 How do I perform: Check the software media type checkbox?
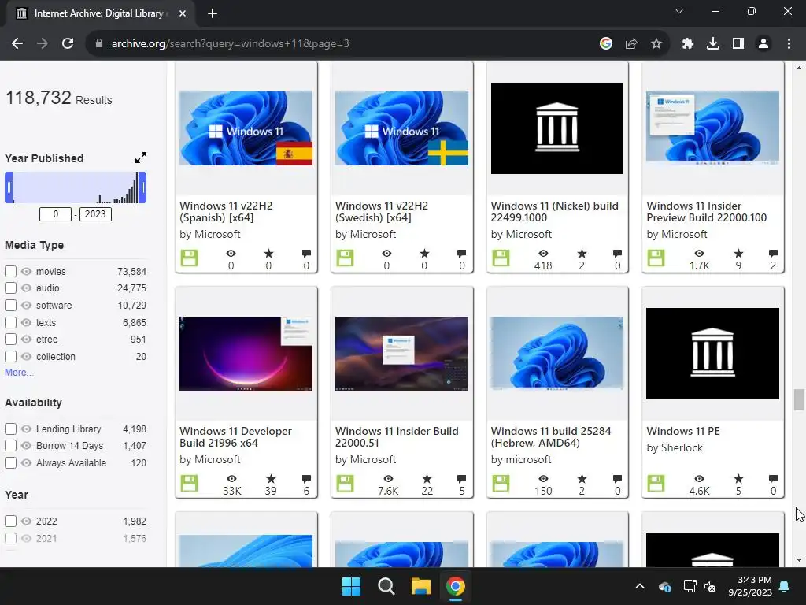tap(10, 305)
